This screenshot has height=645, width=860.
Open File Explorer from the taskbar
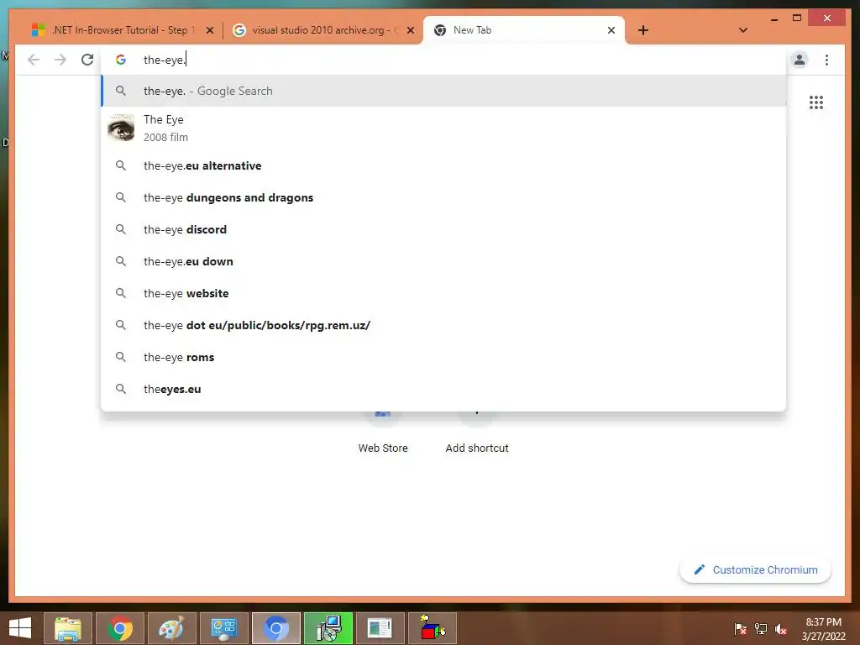click(x=68, y=628)
